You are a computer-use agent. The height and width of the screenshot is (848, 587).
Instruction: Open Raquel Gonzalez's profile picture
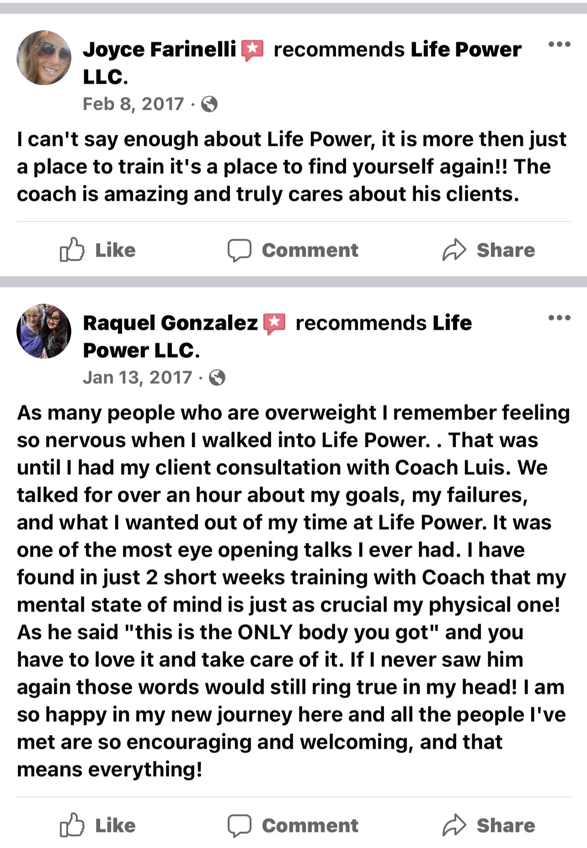pyautogui.click(x=44, y=331)
